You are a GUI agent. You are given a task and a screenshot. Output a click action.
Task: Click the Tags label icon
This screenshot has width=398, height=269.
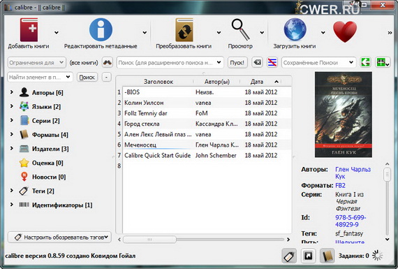24,191
